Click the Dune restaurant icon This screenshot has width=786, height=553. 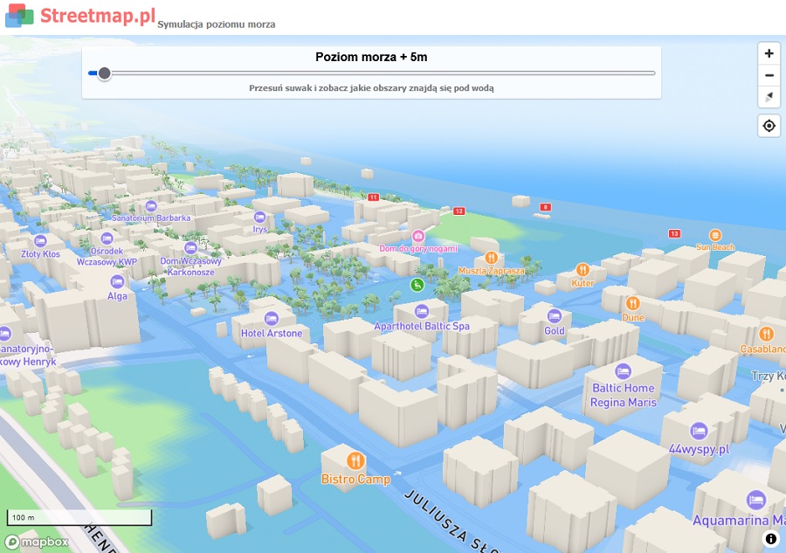click(x=633, y=303)
